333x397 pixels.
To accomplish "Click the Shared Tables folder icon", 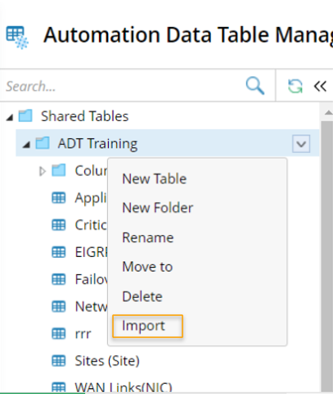I will pyautogui.click(x=25, y=115).
